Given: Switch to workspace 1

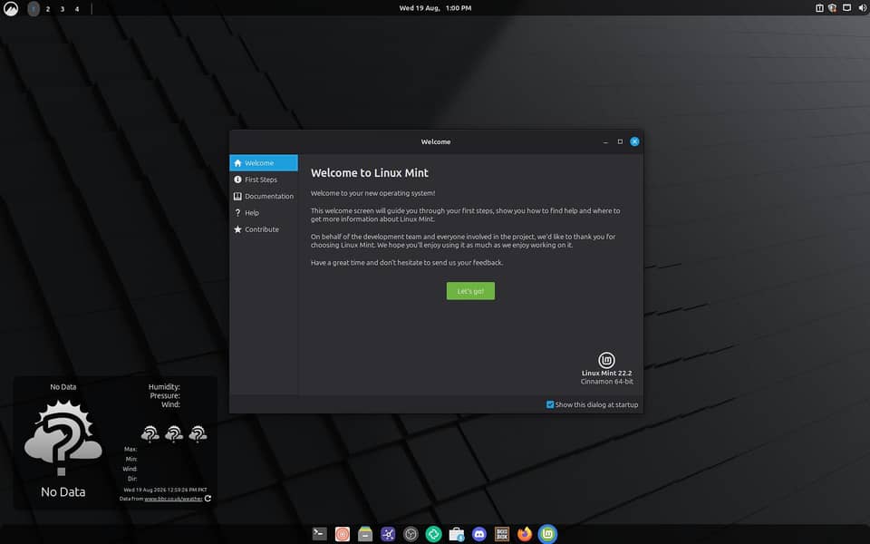Looking at the screenshot, I should click(34, 9).
